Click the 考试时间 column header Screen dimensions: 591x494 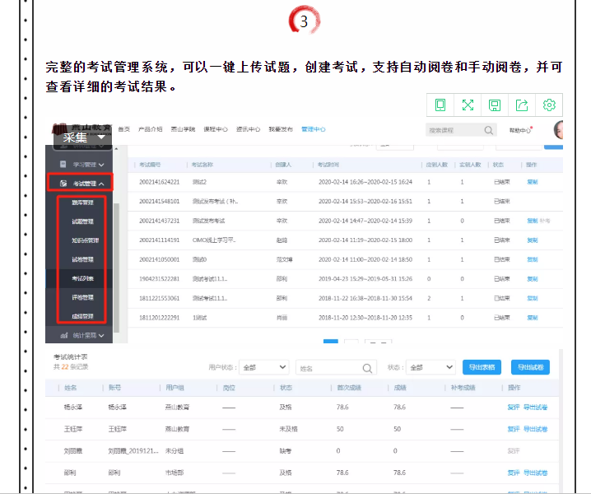[328, 165]
